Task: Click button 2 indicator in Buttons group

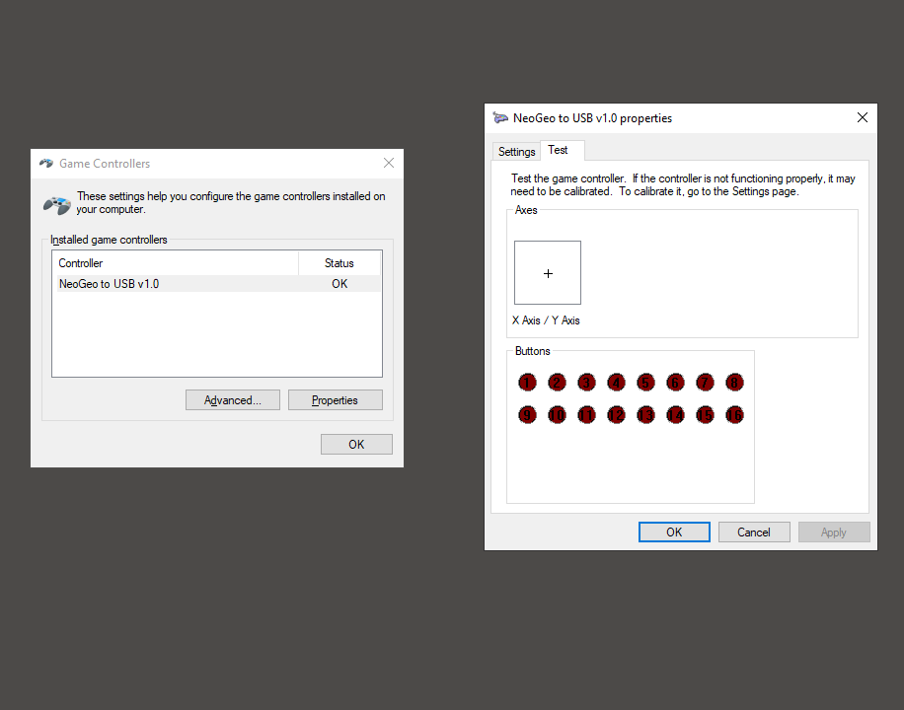Action: pos(557,382)
